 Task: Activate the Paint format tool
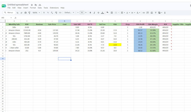coord(29,13)
